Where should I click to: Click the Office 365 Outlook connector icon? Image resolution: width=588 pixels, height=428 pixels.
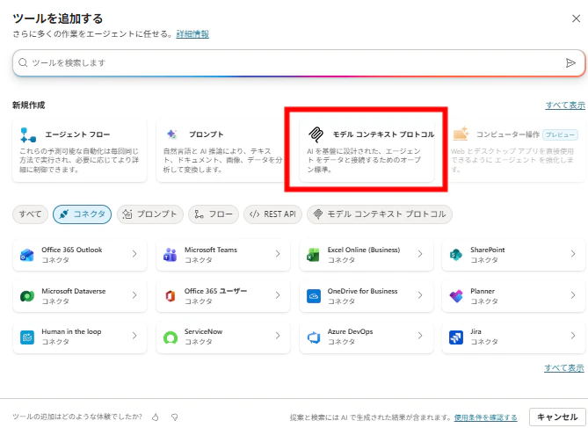[27, 255]
